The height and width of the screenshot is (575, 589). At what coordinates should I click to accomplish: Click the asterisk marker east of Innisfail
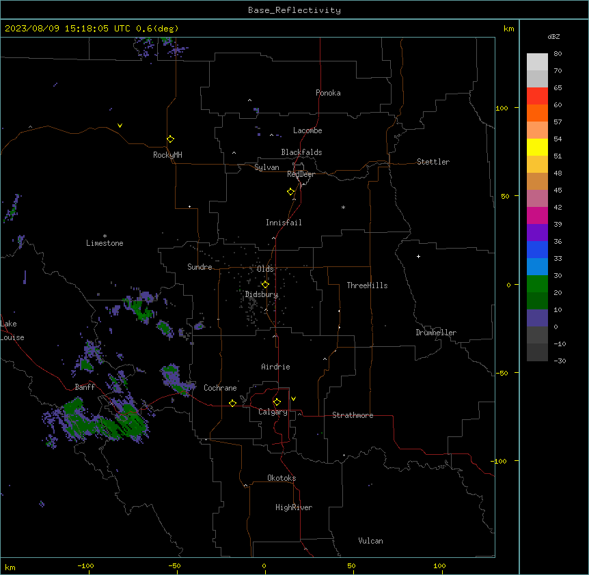click(x=343, y=208)
